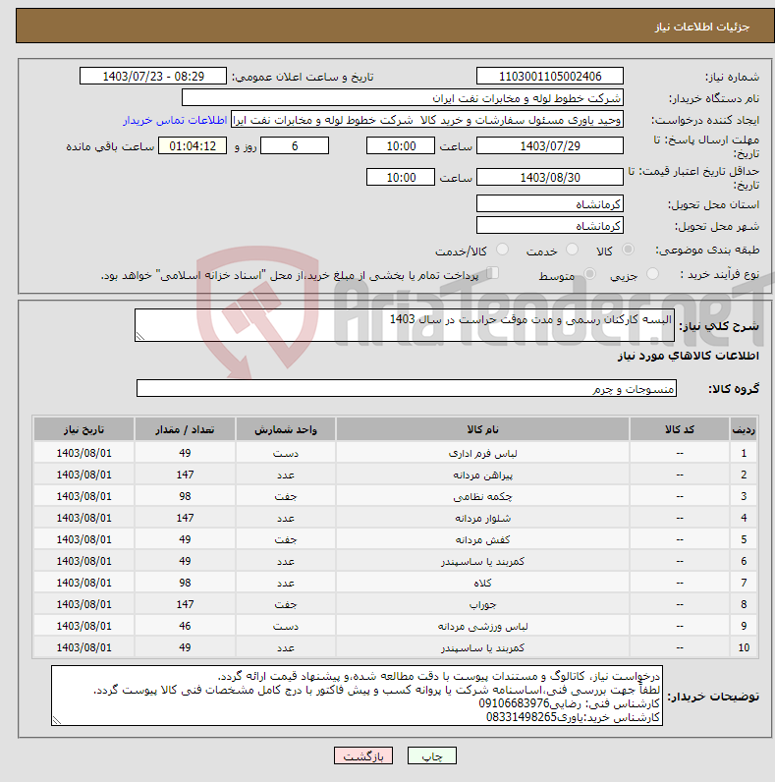Click the جزئیات اطلاعات نیاز page title
This screenshot has width=775, height=782.
pyautogui.click(x=701, y=27)
